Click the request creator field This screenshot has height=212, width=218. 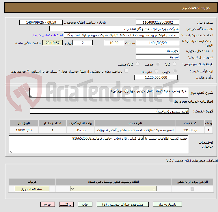[x=122, y=35]
